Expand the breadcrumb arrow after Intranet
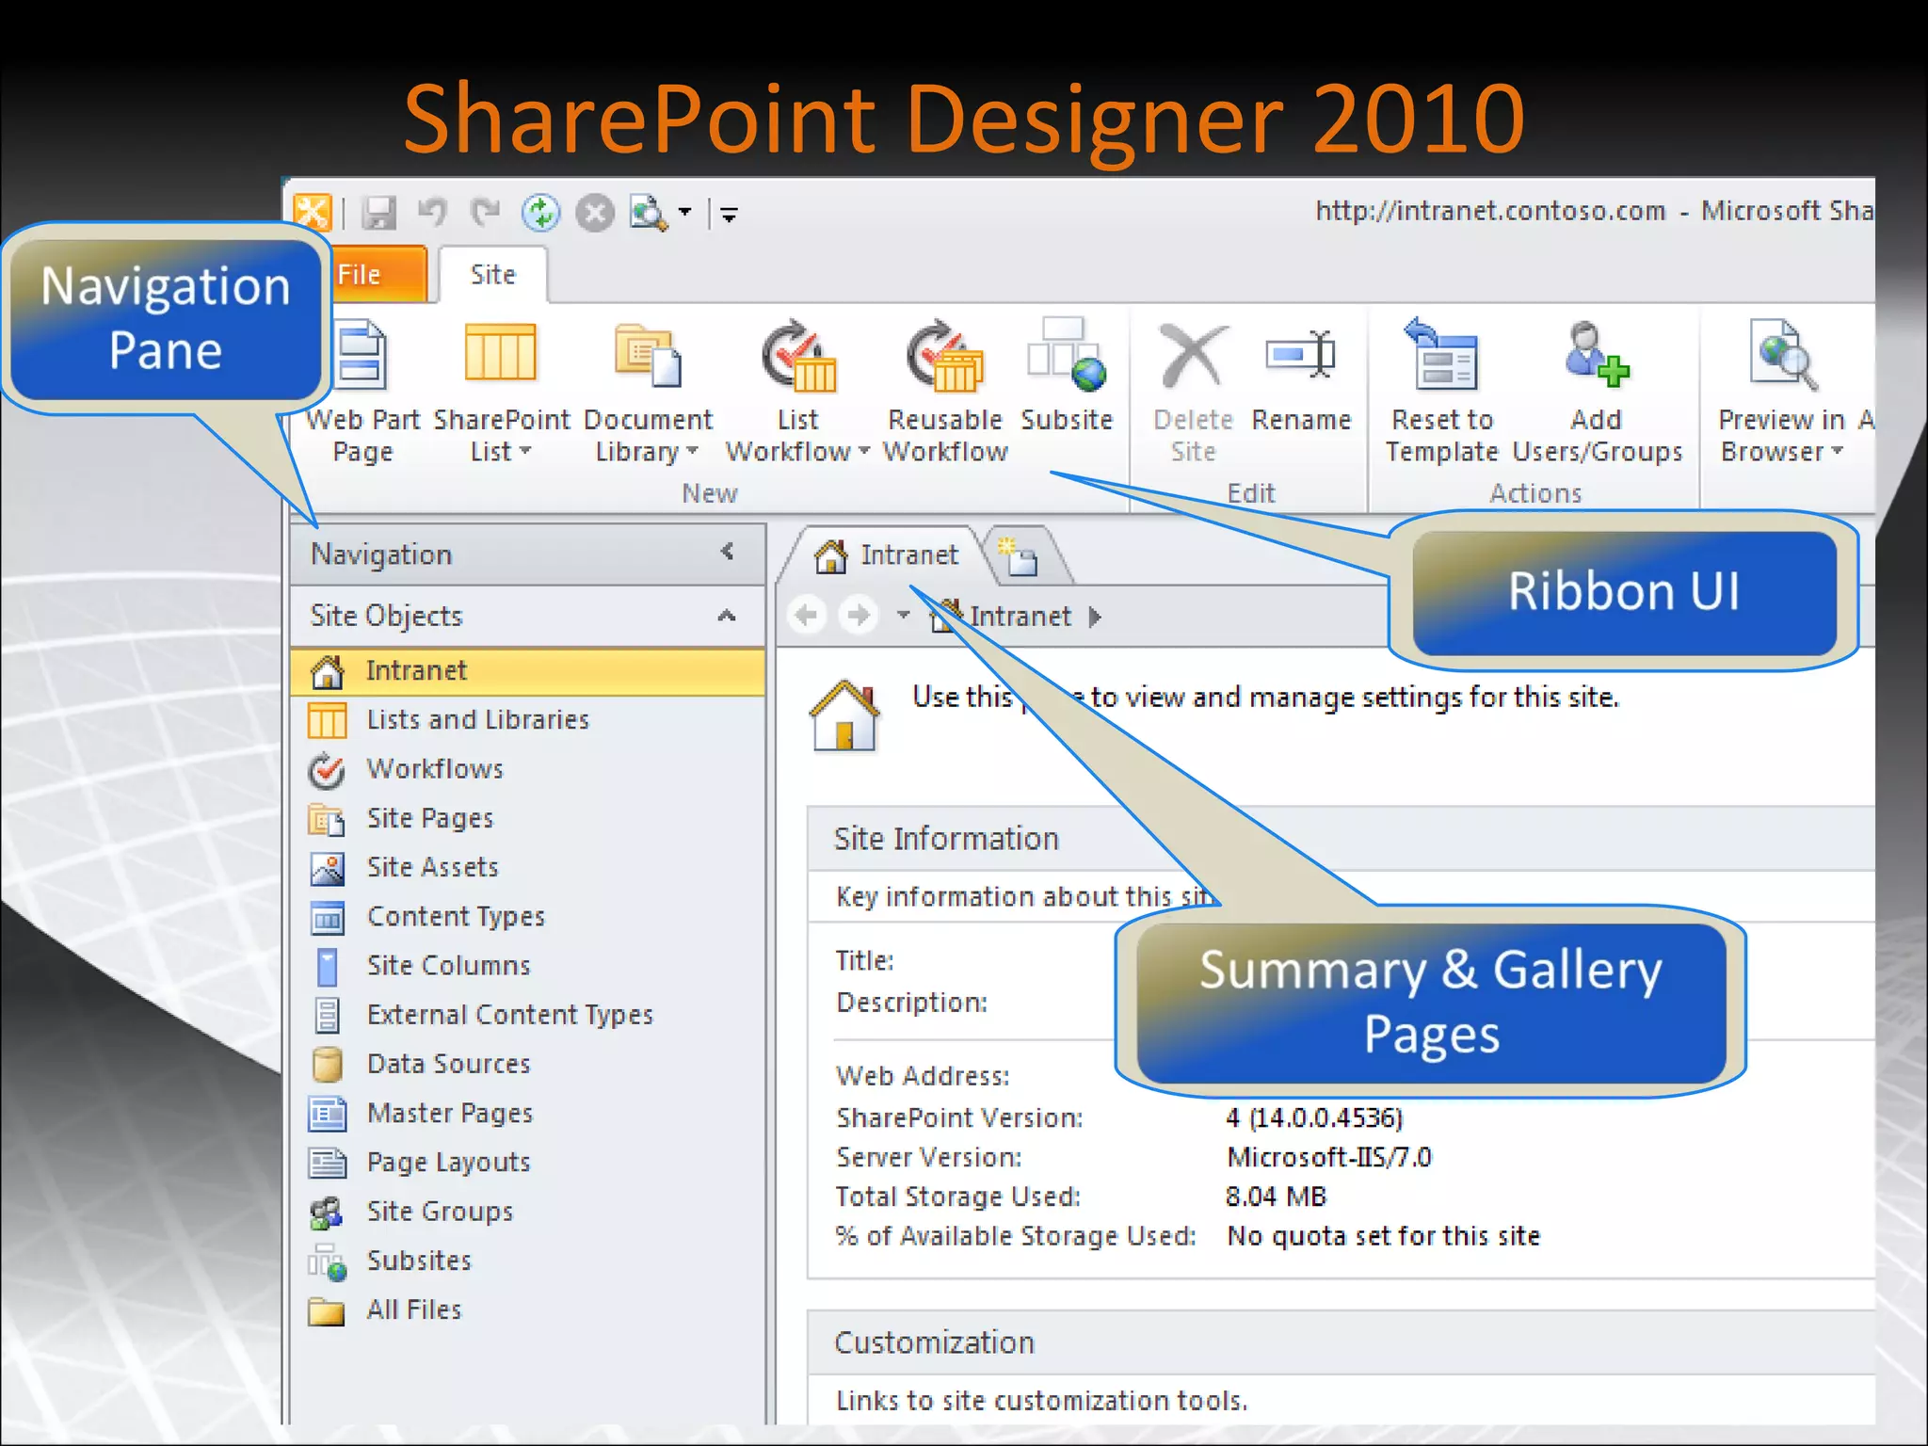Viewport: 1928px width, 1446px height. pos(1095,618)
